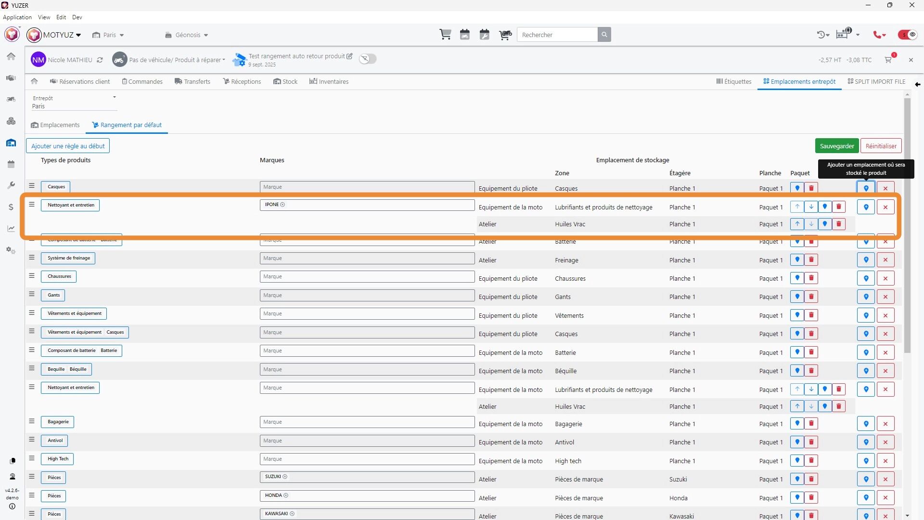Remove the SUZUKI brand chip
924x520 pixels.
(x=285, y=477)
